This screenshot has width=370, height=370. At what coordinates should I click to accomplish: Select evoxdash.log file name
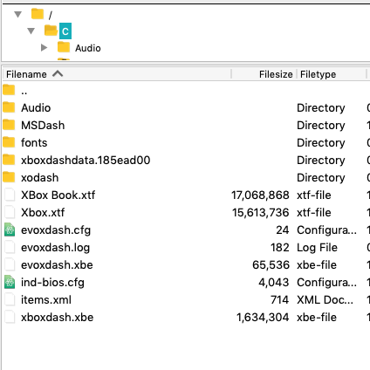(55, 248)
